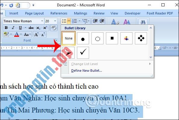This screenshot has width=179, height=120.
Task: Click Define New Bullet option
Action: point(87,71)
